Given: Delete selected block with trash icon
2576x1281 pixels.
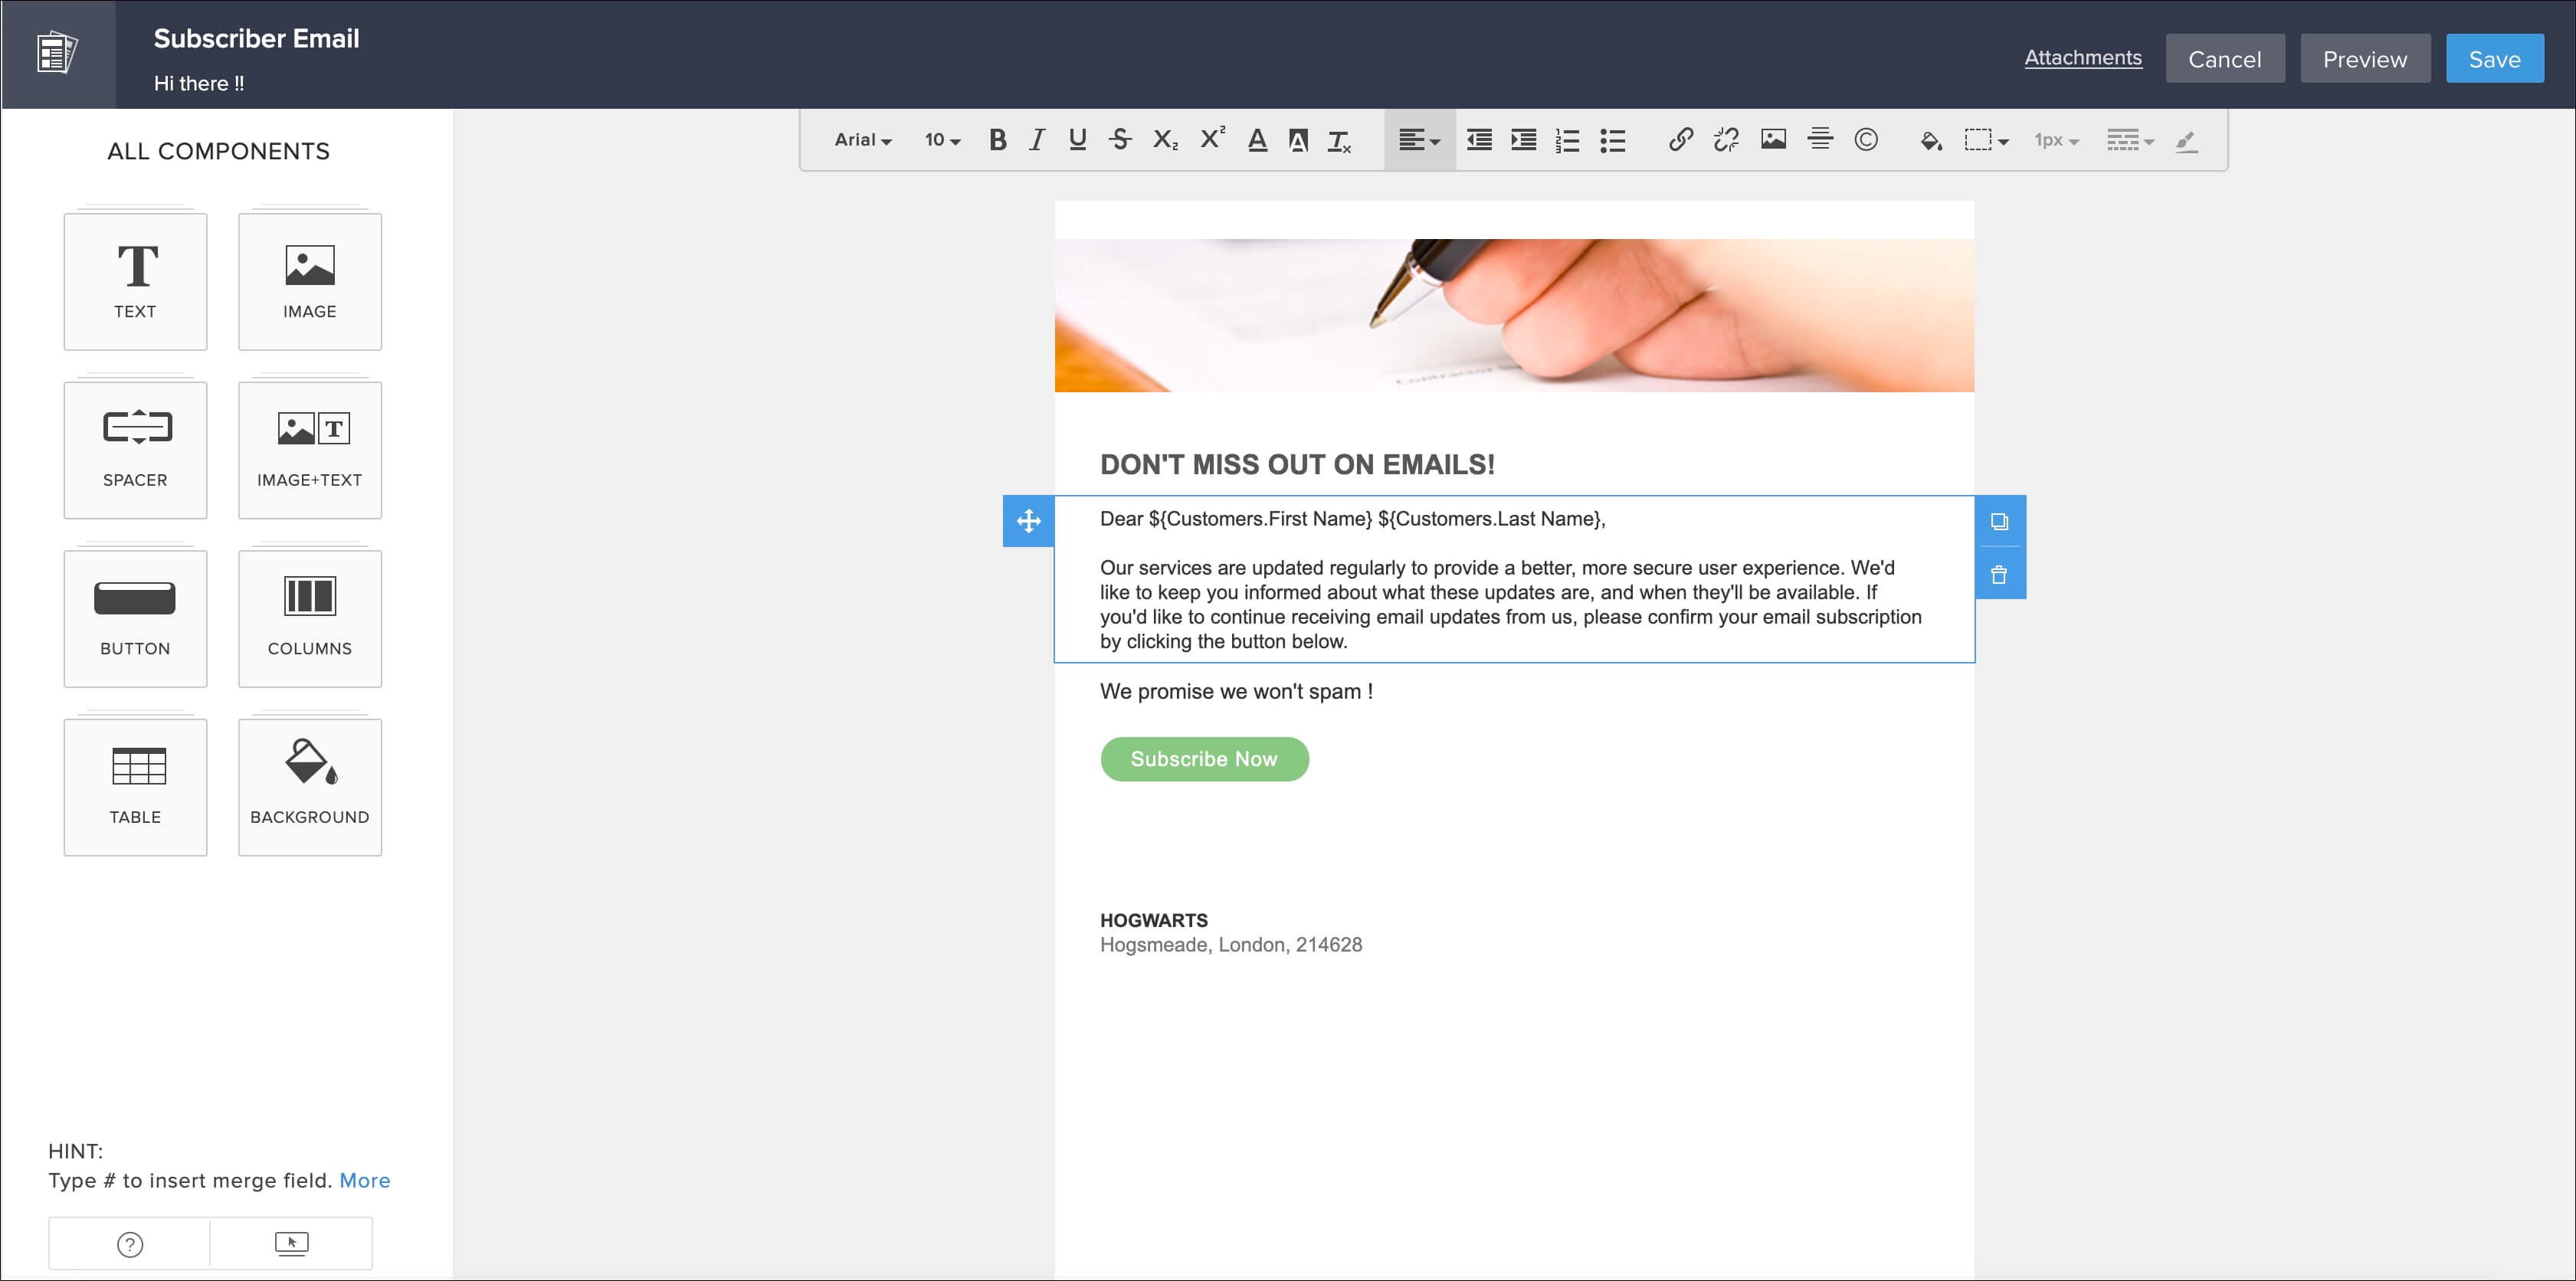Looking at the screenshot, I should coord(1999,575).
